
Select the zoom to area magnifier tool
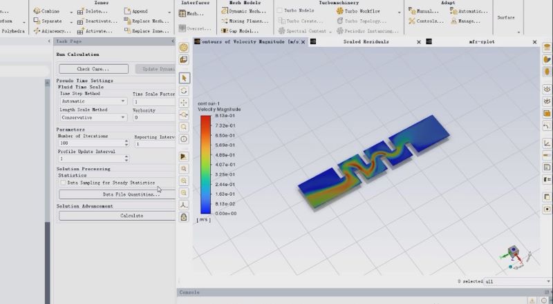(184, 127)
